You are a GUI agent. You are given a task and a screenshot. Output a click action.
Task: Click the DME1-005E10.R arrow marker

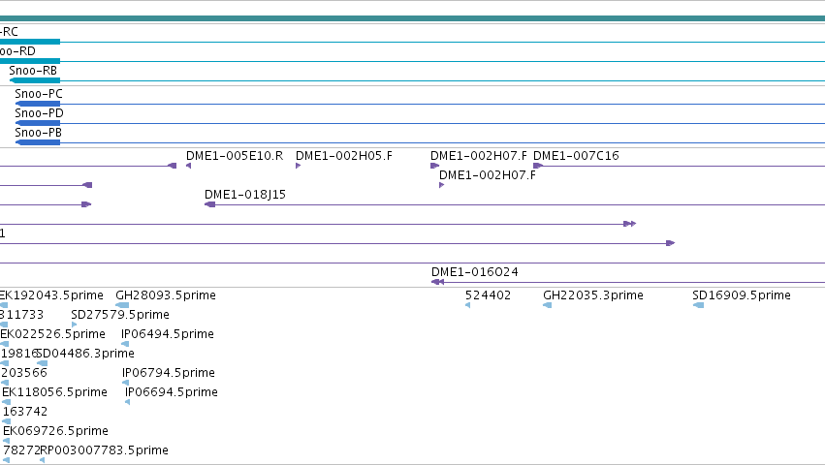coord(188,166)
